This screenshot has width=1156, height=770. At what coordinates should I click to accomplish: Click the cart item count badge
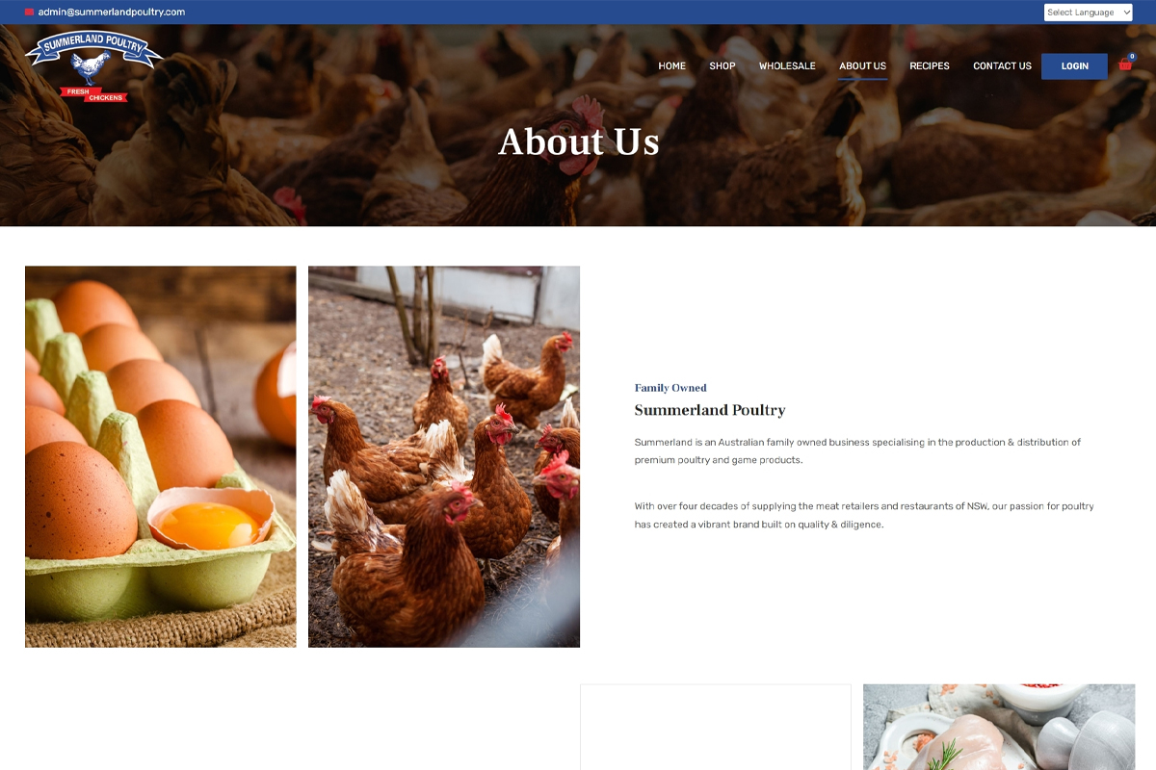(1132, 57)
